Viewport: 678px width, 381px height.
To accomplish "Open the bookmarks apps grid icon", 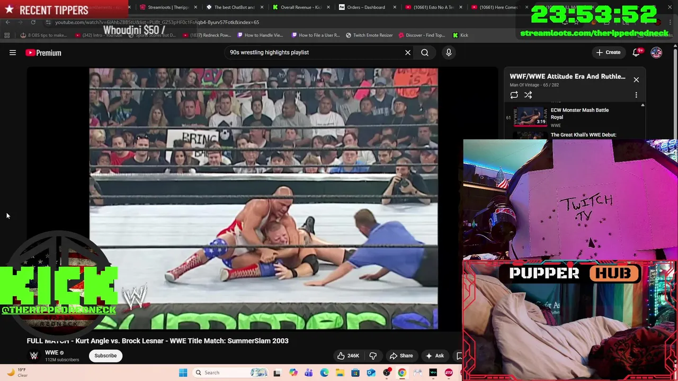I will 7,35.
